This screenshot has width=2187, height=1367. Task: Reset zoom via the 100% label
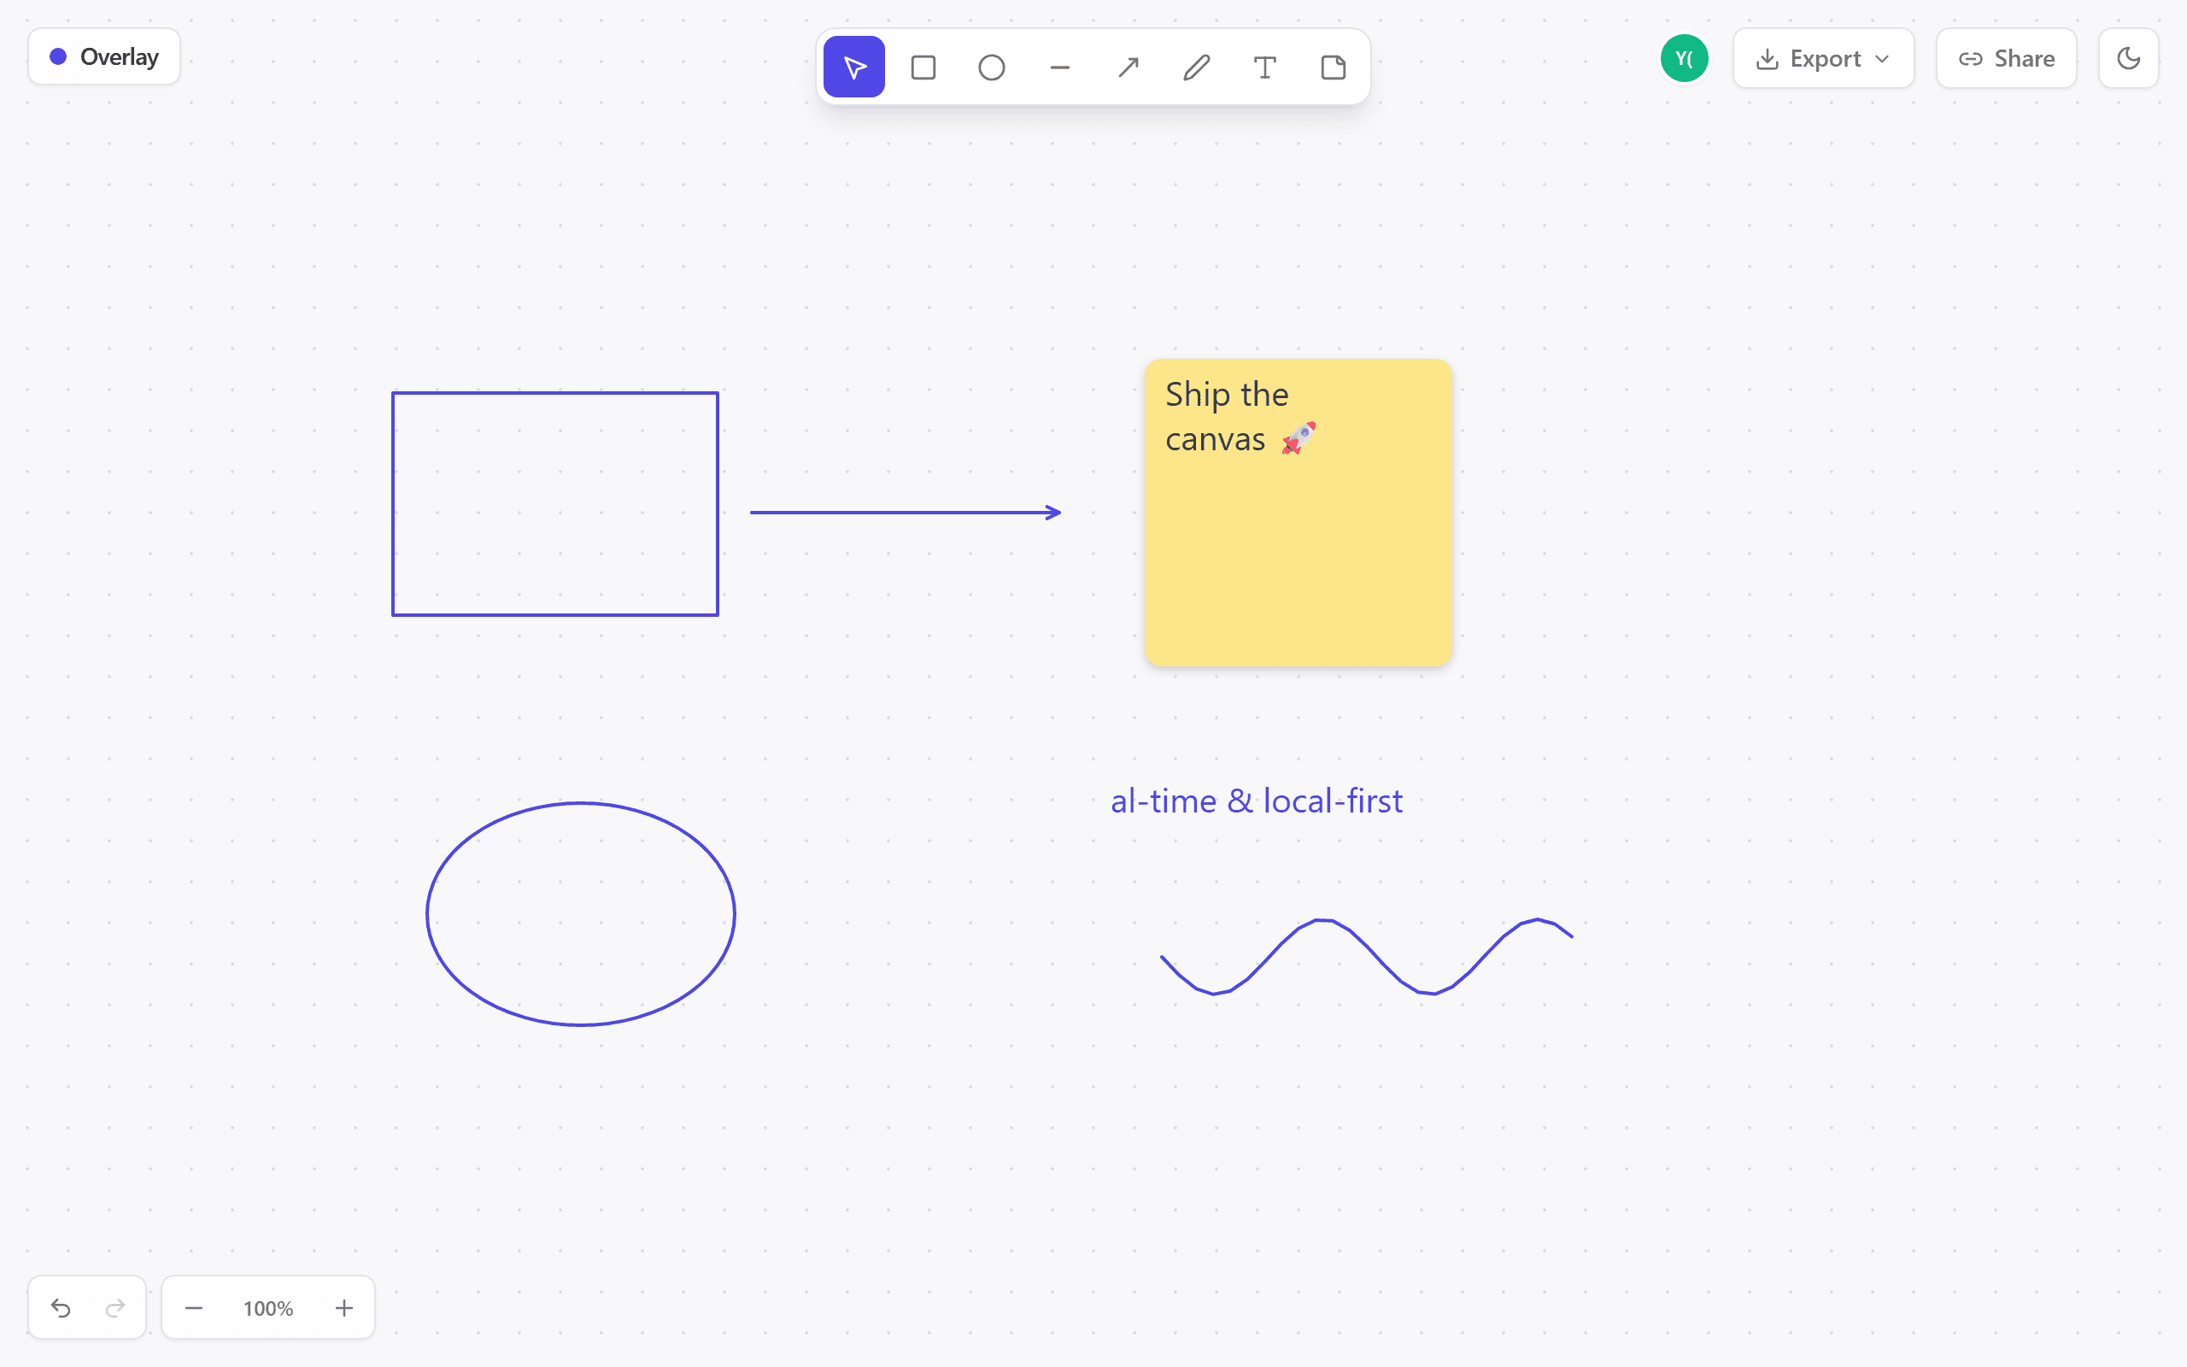[x=268, y=1307]
